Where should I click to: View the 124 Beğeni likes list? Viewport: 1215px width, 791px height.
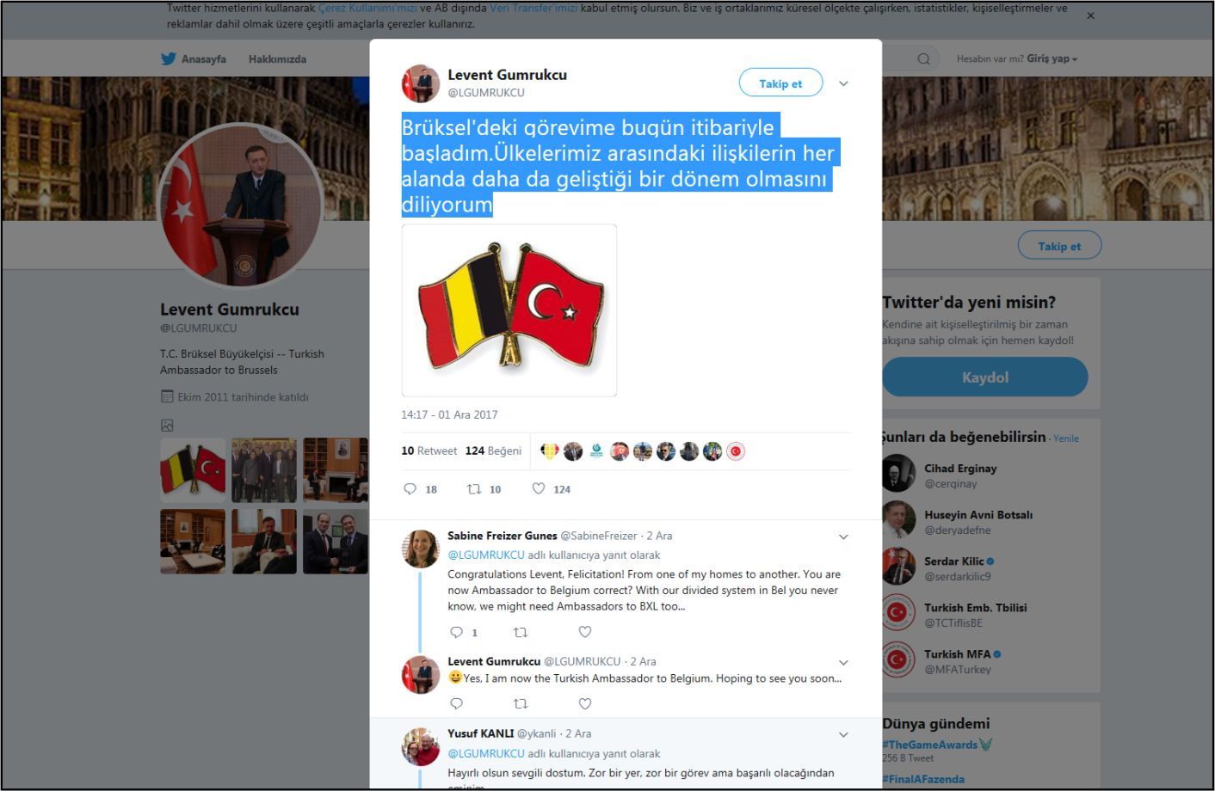493,451
